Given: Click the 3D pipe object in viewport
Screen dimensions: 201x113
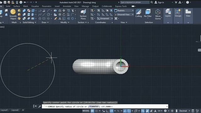Looking at the screenshot, I should (100, 66).
